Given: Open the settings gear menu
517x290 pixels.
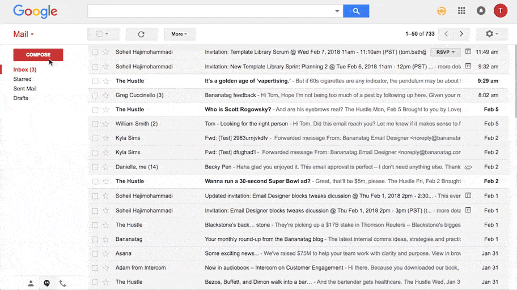Looking at the screenshot, I should click(x=491, y=34).
